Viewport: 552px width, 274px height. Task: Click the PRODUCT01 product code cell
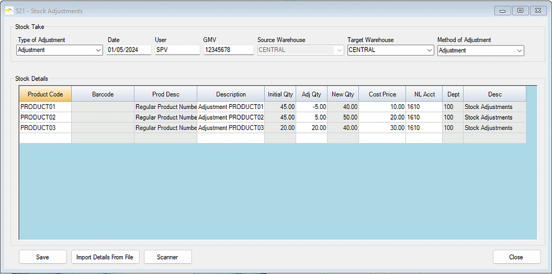pyautogui.click(x=45, y=107)
